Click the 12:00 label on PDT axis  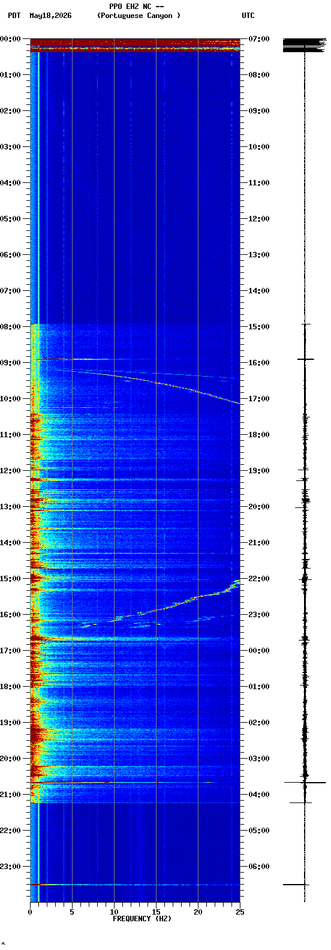click(x=10, y=470)
